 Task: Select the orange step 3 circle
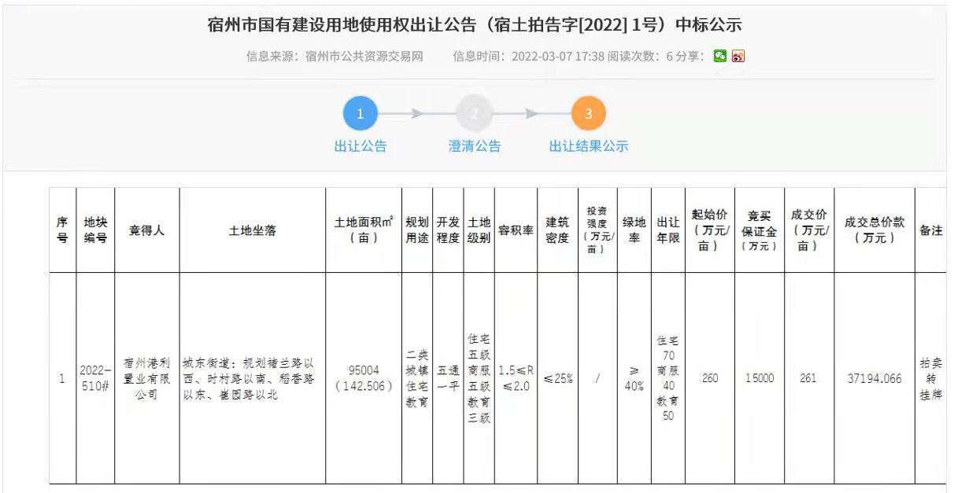[x=589, y=114]
